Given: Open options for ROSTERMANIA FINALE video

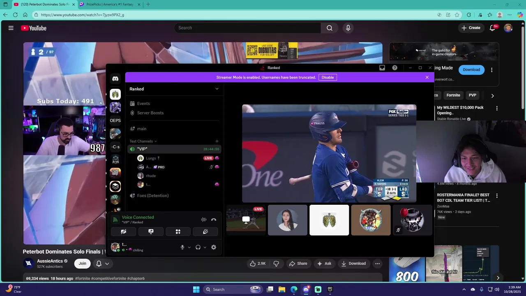Looking at the screenshot, I should 497,196.
